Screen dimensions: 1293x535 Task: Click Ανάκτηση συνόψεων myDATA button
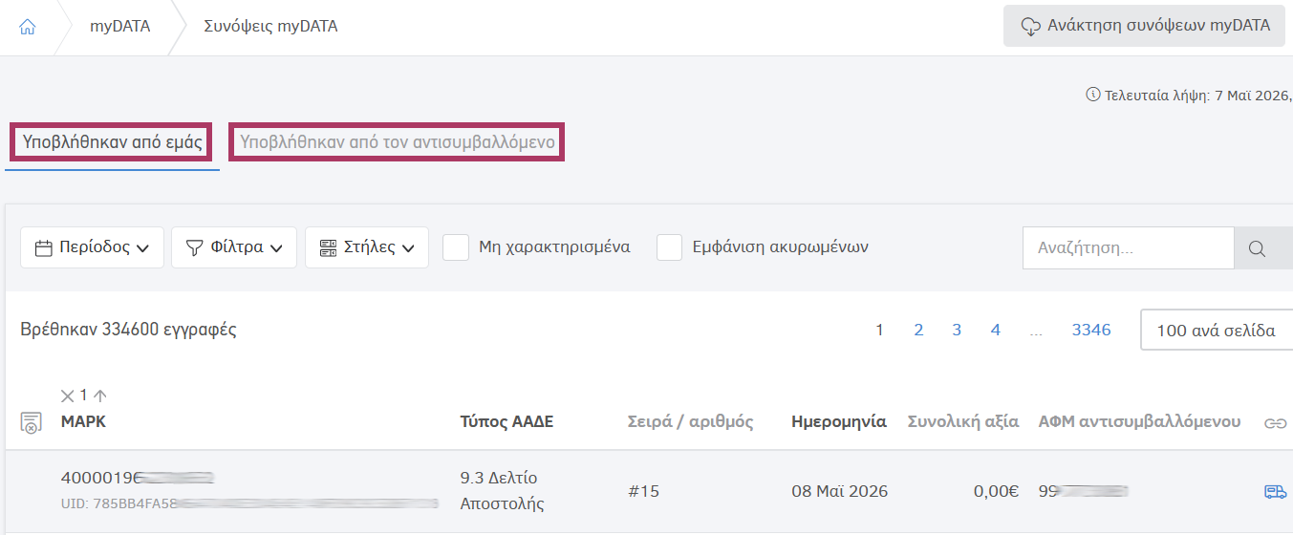1144,26
